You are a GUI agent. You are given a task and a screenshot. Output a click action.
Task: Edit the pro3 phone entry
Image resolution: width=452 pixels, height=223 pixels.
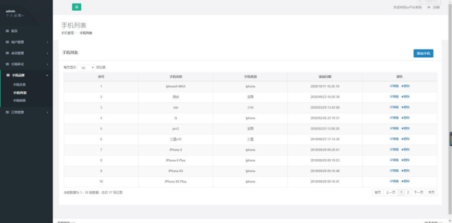[x=394, y=128]
